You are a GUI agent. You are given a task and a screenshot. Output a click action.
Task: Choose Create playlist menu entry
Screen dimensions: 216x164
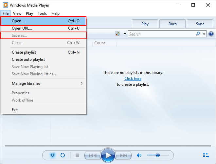[44, 52]
